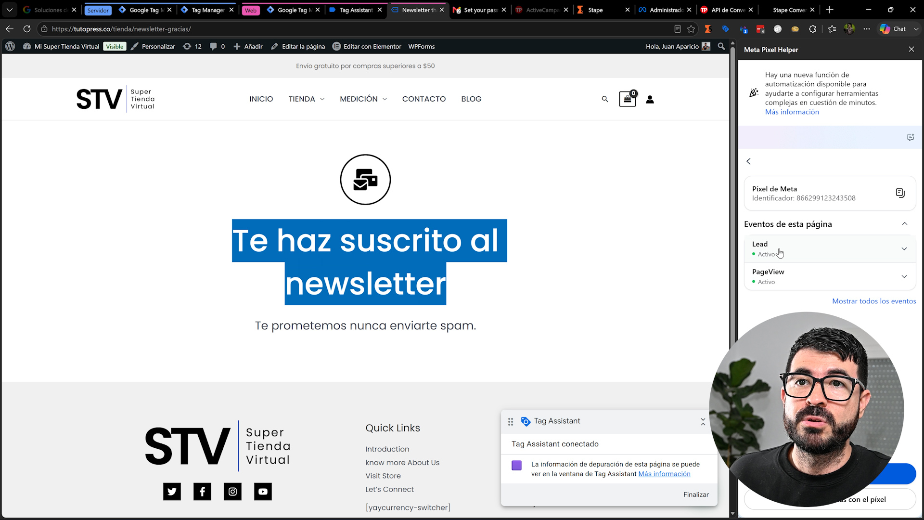
Task: Open the Visit Store quick link
Action: click(383, 476)
